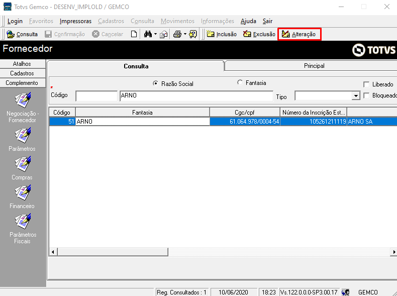Screen dimensions: 397x296
Task: Switch to the Principal tab
Action: point(314,66)
